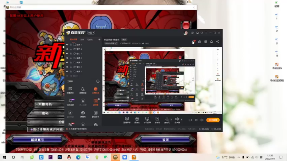Click the mode pill next to the app logo
The width and height of the screenshot is (287, 161).
coord(91,33)
